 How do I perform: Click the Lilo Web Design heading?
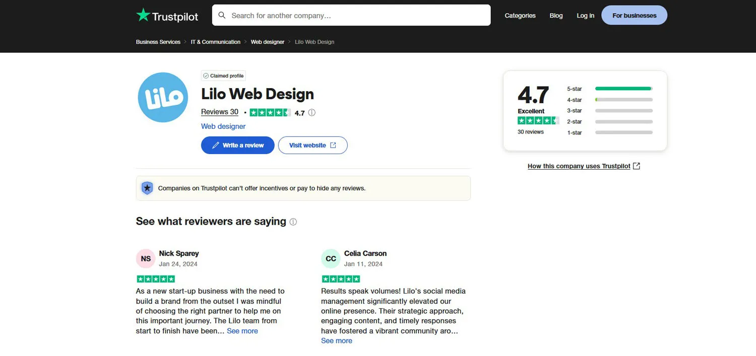click(x=258, y=94)
